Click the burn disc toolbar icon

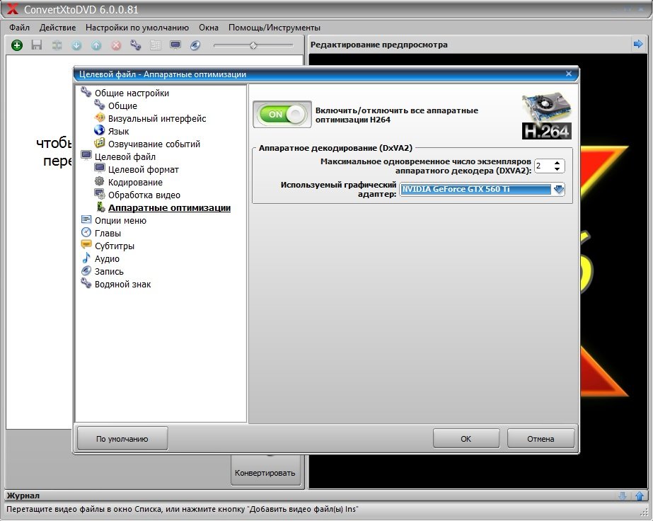[195, 45]
